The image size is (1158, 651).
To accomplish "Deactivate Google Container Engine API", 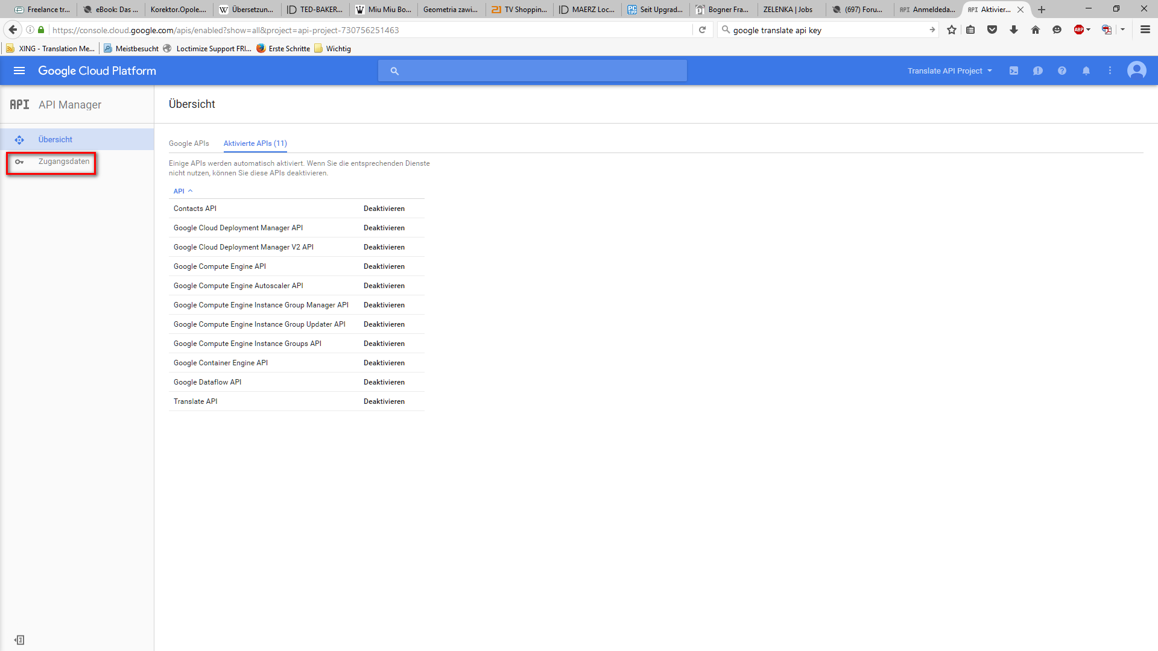I will pyautogui.click(x=384, y=363).
